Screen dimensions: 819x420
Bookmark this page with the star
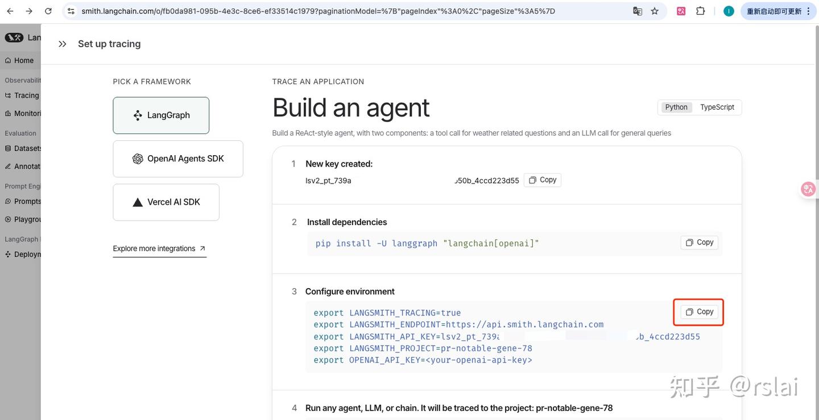click(x=655, y=11)
